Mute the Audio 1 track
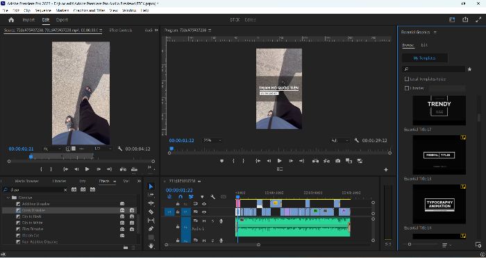Image resolution: width=486 pixels, height=258 pixels. 204,221
